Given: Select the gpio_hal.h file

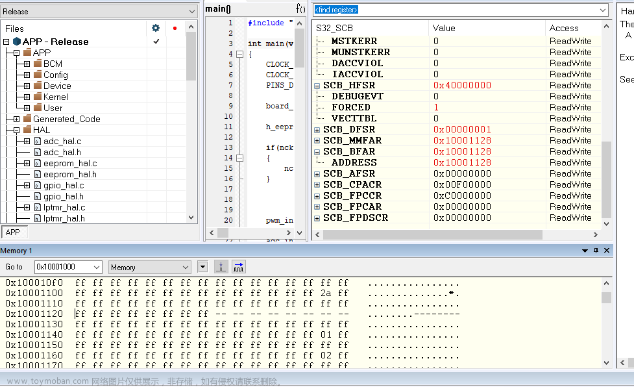Looking at the screenshot, I should tap(64, 197).
